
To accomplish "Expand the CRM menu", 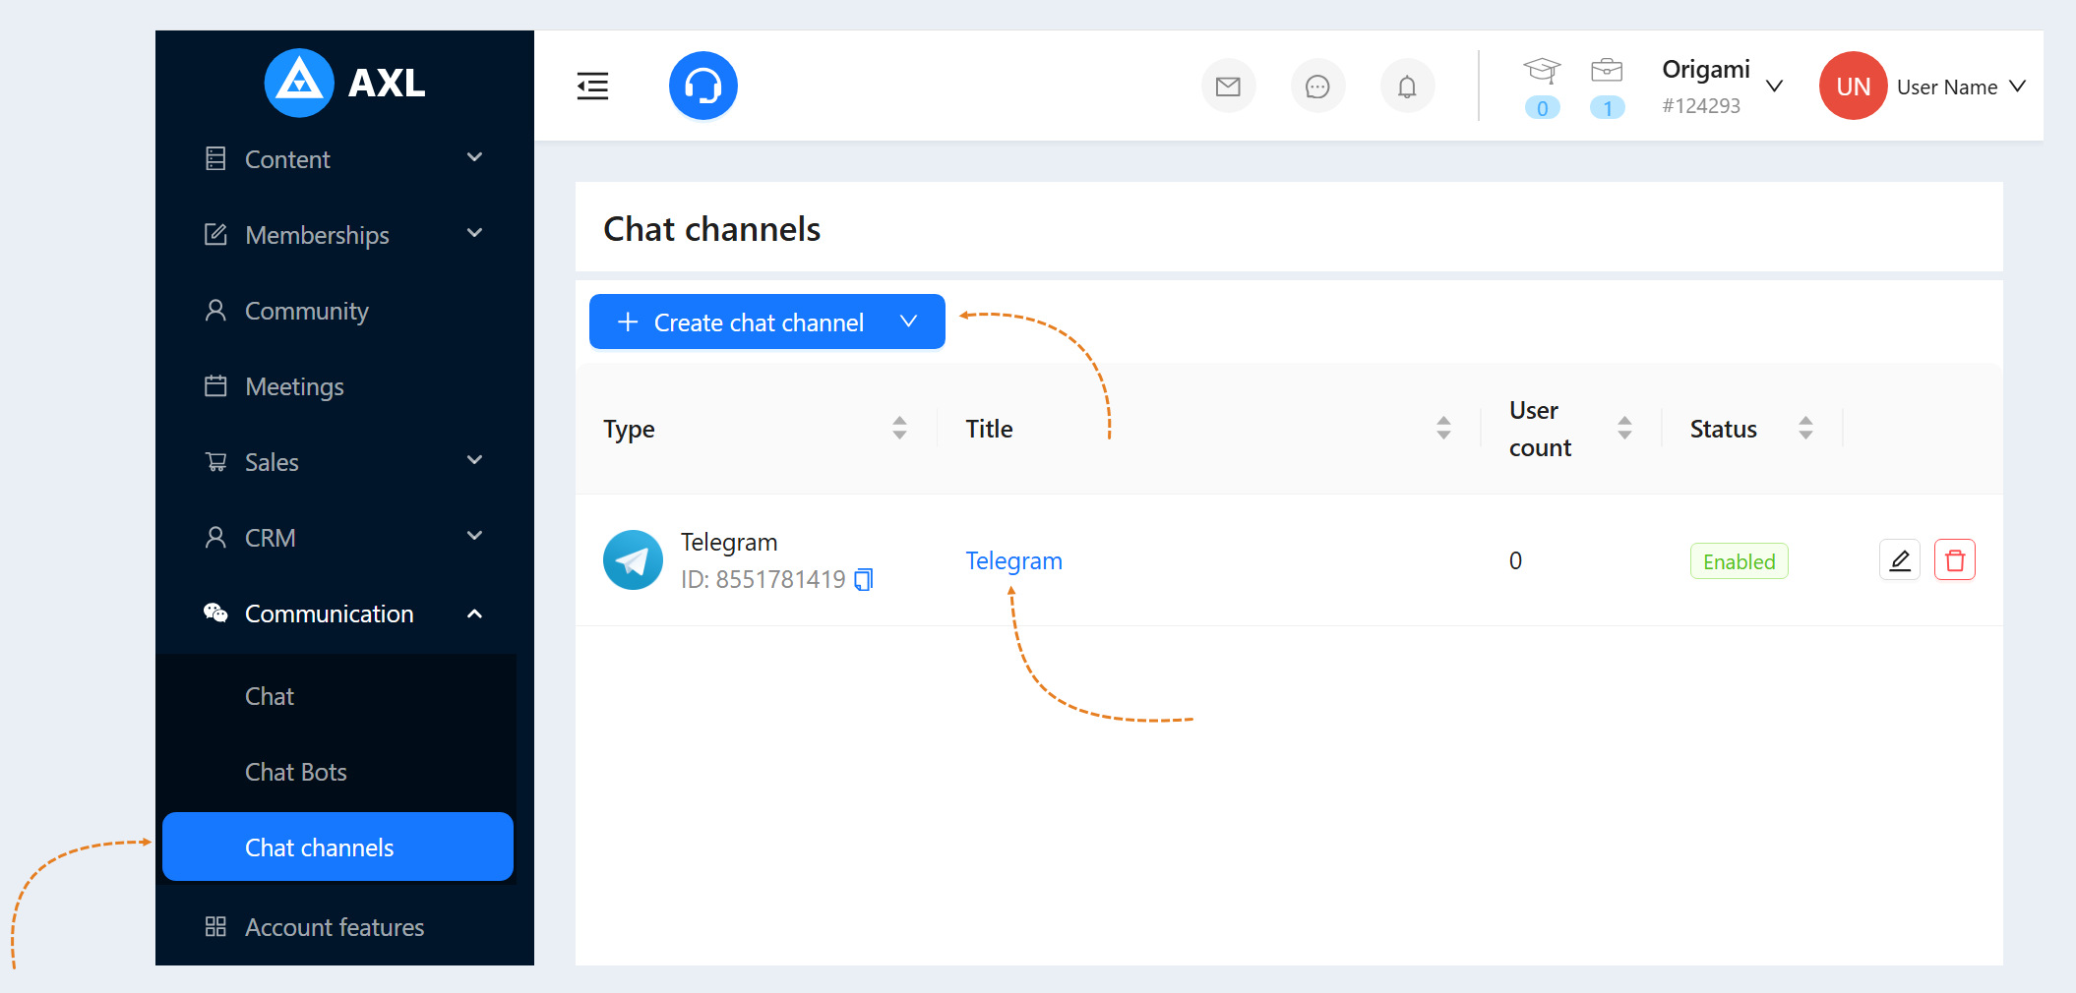I will [x=344, y=538].
